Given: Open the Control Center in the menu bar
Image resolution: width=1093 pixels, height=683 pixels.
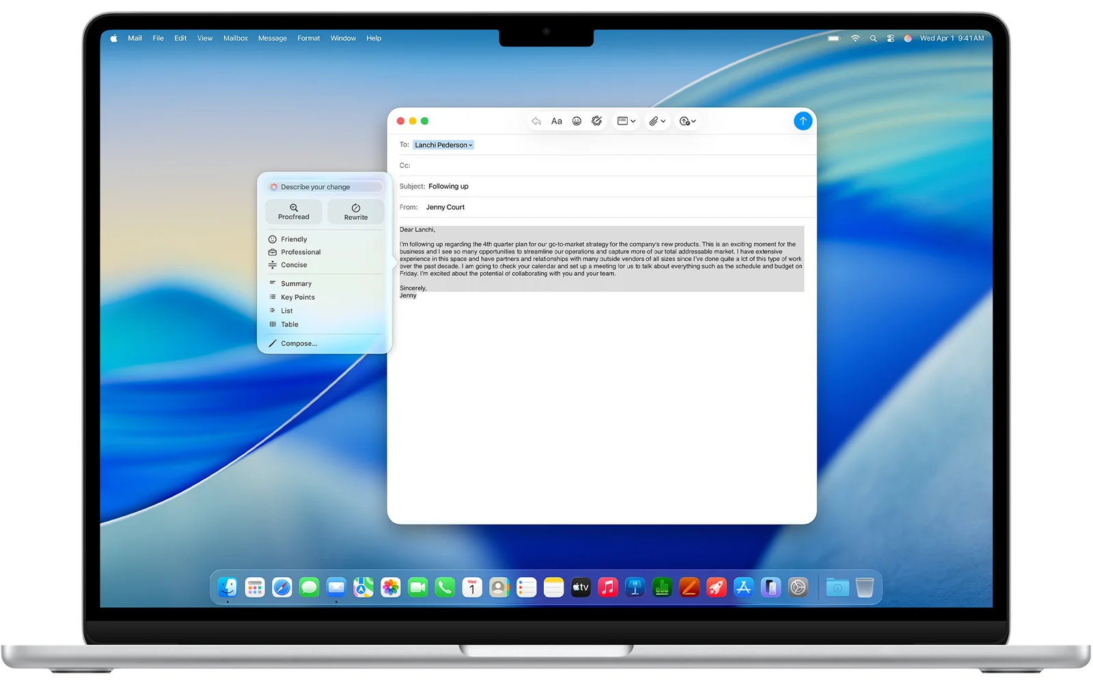Looking at the screenshot, I should [x=890, y=38].
